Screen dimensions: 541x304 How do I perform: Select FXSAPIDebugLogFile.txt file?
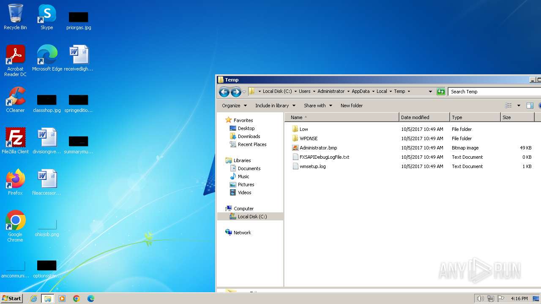[324, 157]
